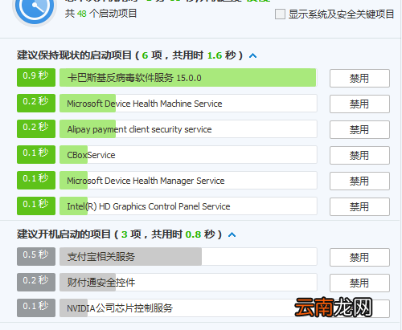
Task: Click the gray 0.5 秒 time badge
Action: 36,256
